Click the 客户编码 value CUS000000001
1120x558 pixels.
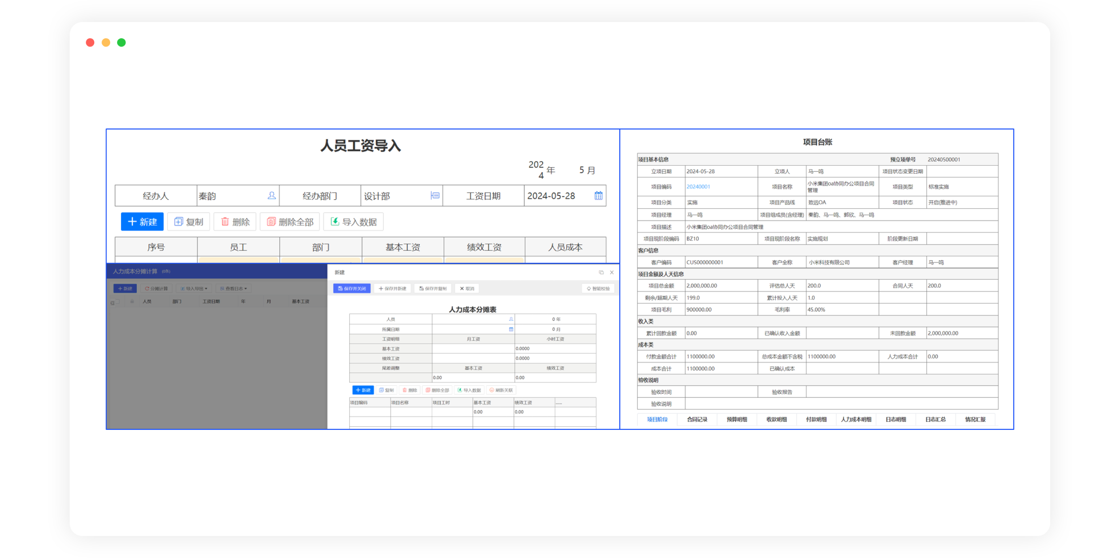705,262
